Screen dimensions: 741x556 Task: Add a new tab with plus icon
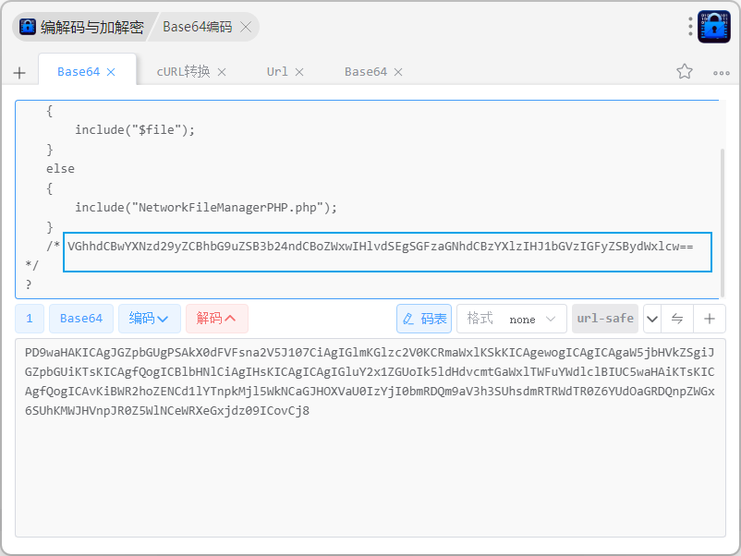click(19, 73)
